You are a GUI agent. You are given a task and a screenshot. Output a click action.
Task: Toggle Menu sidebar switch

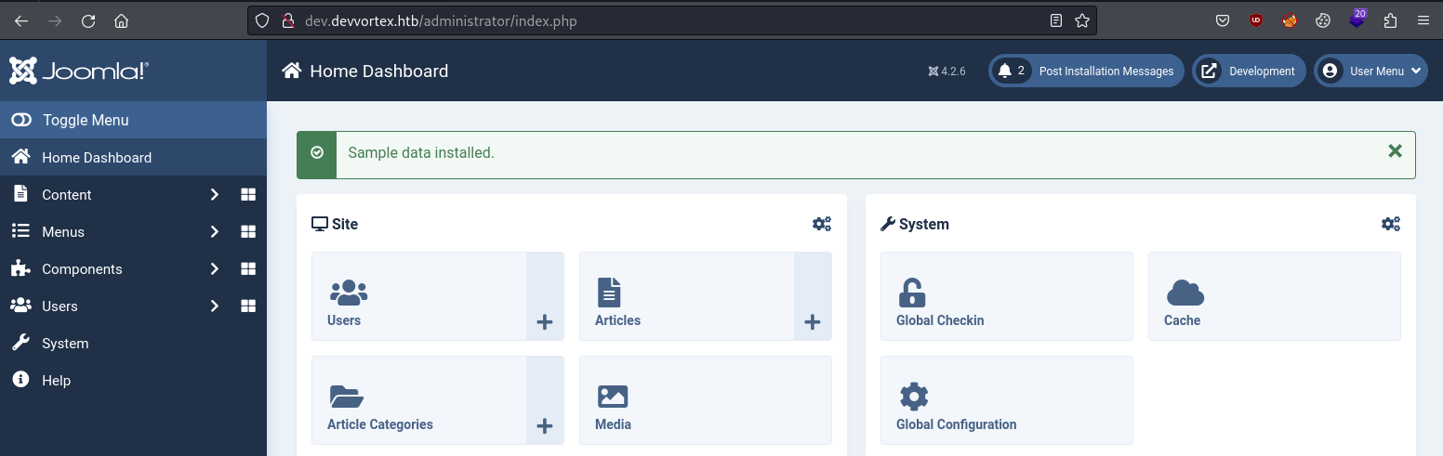pos(133,120)
